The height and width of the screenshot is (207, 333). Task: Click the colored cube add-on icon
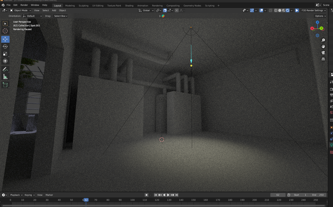[x=163, y=16]
